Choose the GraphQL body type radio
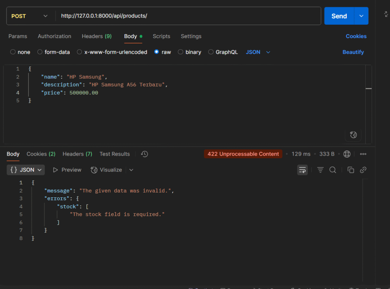Image resolution: width=390 pixels, height=289 pixels. pyautogui.click(x=211, y=52)
